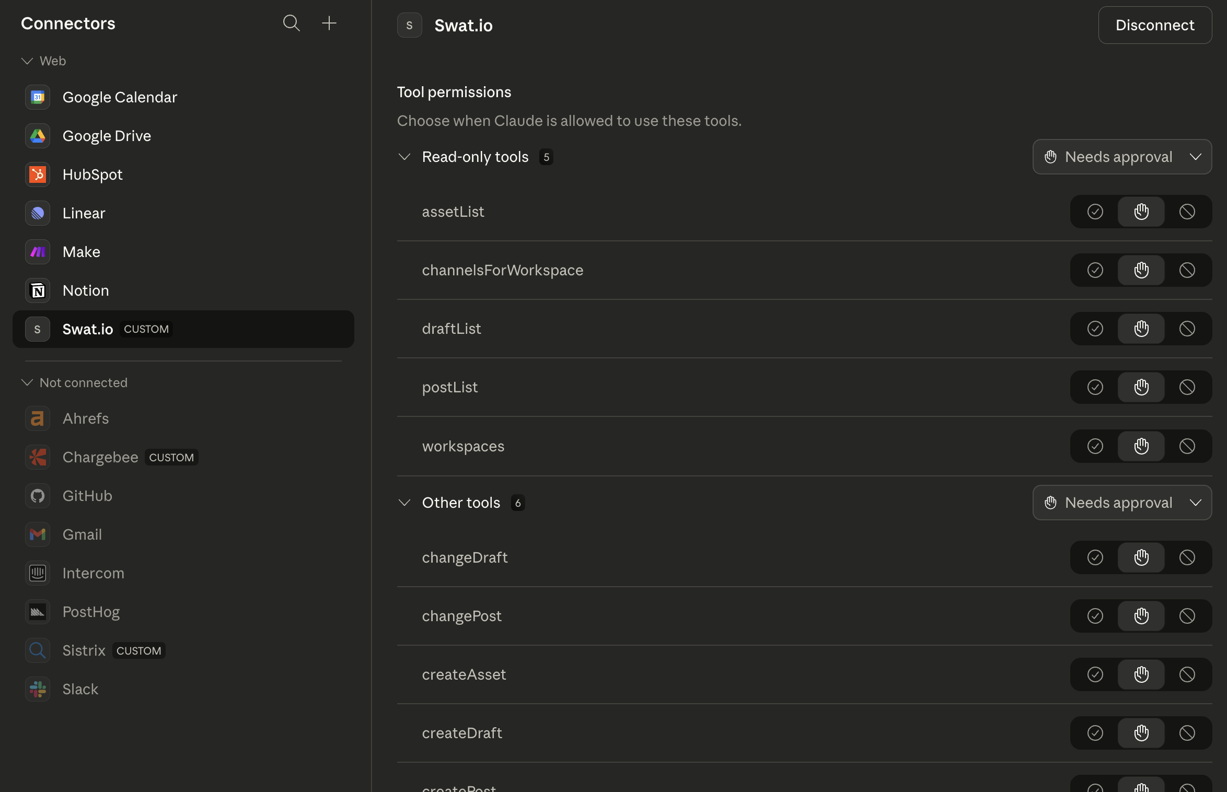1227x792 pixels.
Task: Click the Gmail connector icon
Action: click(38, 534)
